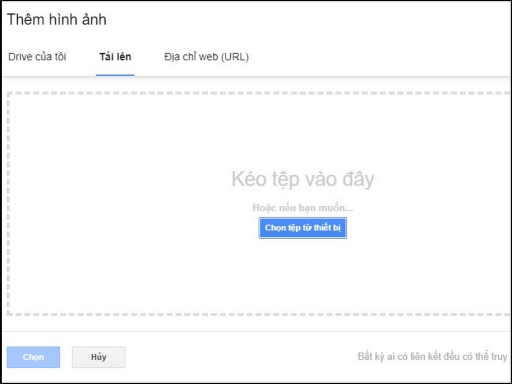The height and width of the screenshot is (384, 512).
Task: Click blank drop area left of "Kéo tệp vào đây"
Action: [117, 180]
